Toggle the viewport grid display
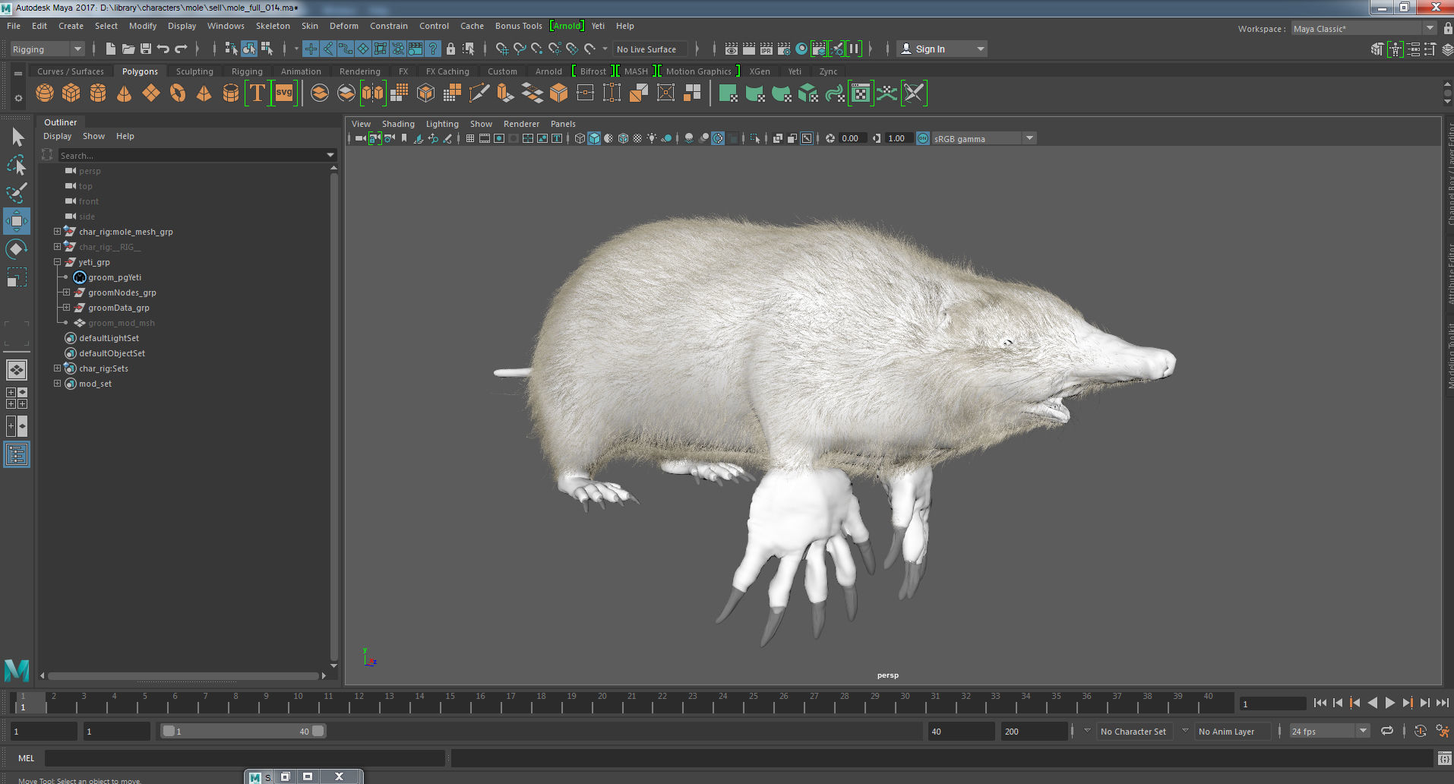This screenshot has height=784, width=1454. [470, 138]
